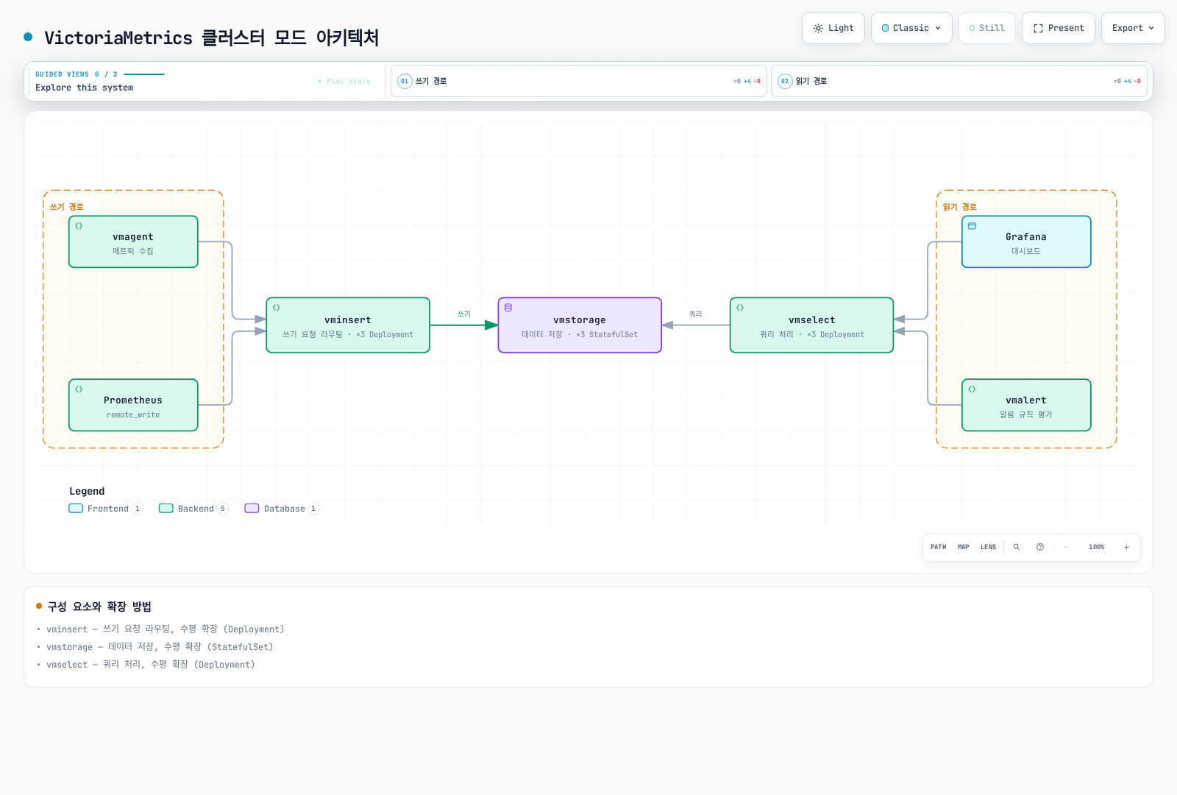Select guided view 02 읽기 경로
Image resolution: width=1177 pixels, height=795 pixels.
point(959,81)
